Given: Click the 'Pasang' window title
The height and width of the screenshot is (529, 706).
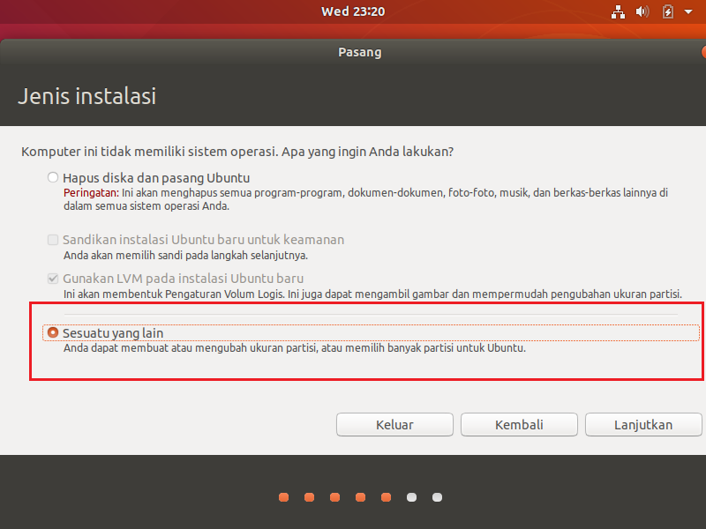Looking at the screenshot, I should 360,52.
